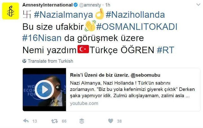The width and height of the screenshot is (203, 128).
Task: Click the globe icon beside Translate
Action: (x=24, y=61)
